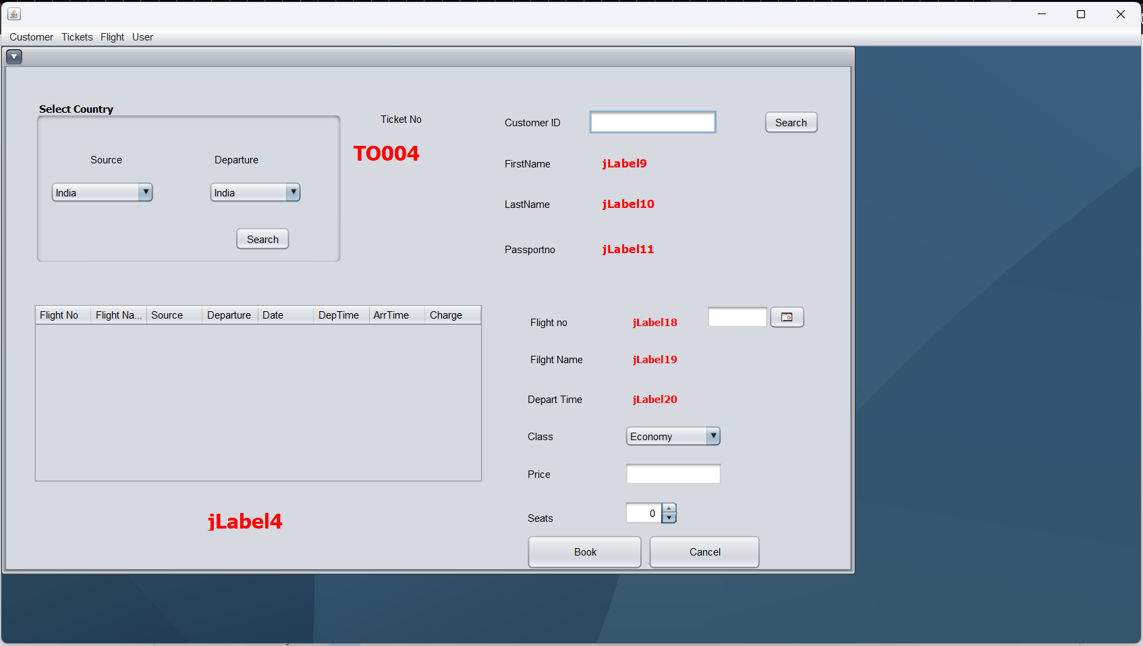Screen dimensions: 1143x646
Task: Increment Seats with the spinner up arrow
Action: [x=668, y=508]
